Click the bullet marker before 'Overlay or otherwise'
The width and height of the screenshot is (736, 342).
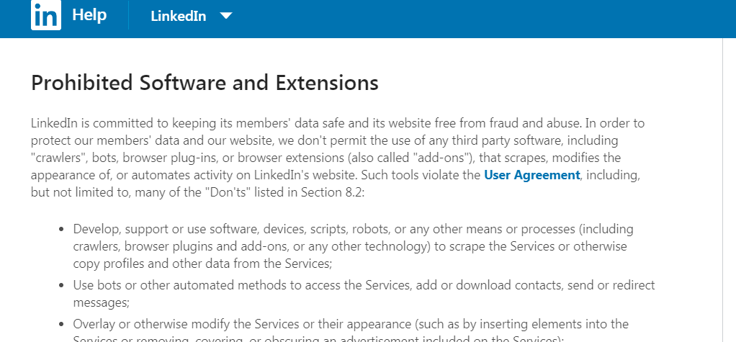coord(60,324)
